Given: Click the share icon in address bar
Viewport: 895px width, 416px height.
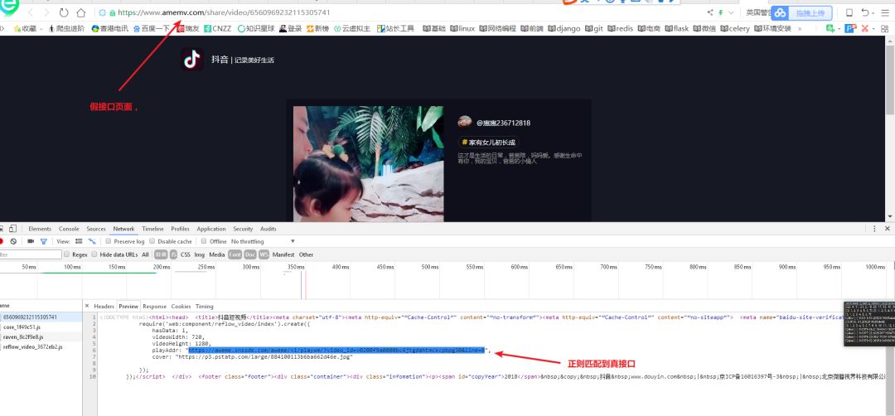Looking at the screenshot, I should pos(710,12).
